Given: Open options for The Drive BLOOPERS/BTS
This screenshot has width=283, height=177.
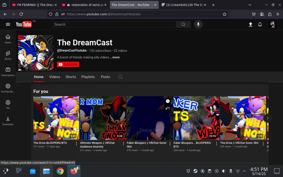Looking at the screenshot, I should pos(76,143).
